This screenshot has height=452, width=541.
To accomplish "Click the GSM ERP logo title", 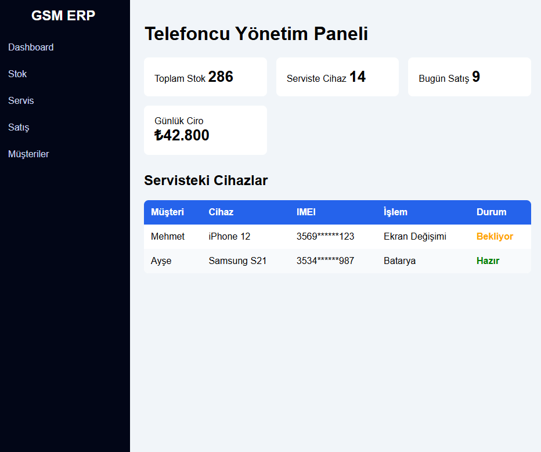I will (x=63, y=16).
